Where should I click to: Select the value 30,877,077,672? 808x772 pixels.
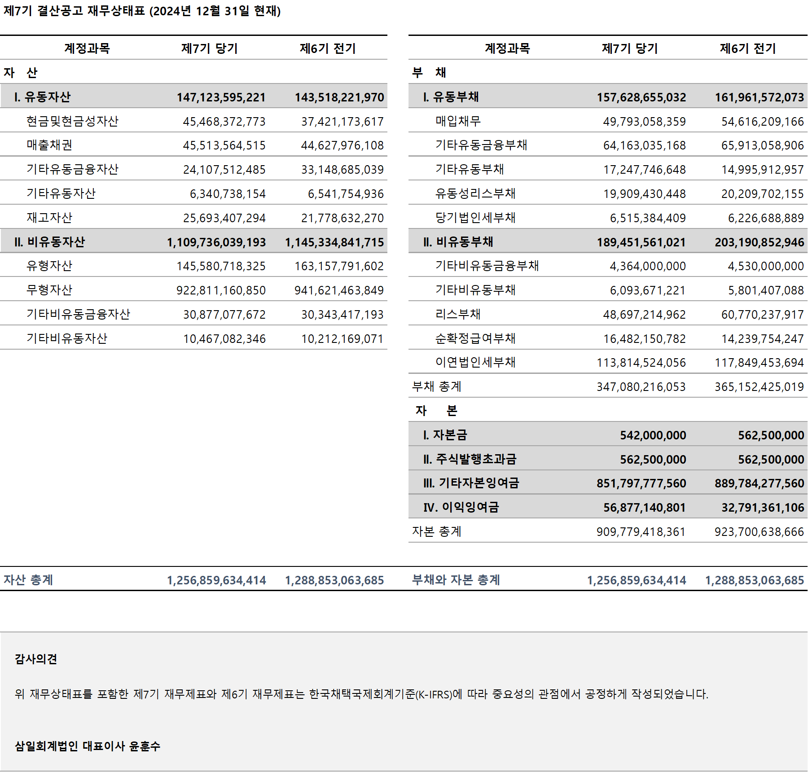(224, 315)
